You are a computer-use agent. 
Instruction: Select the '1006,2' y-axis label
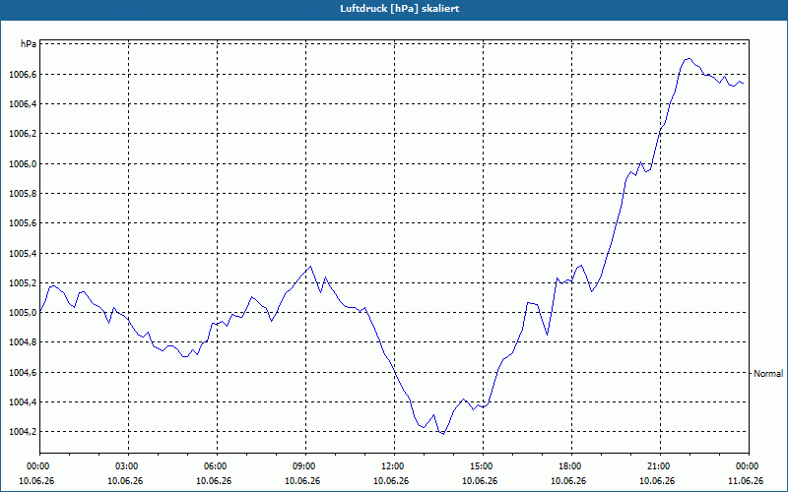click(x=23, y=134)
